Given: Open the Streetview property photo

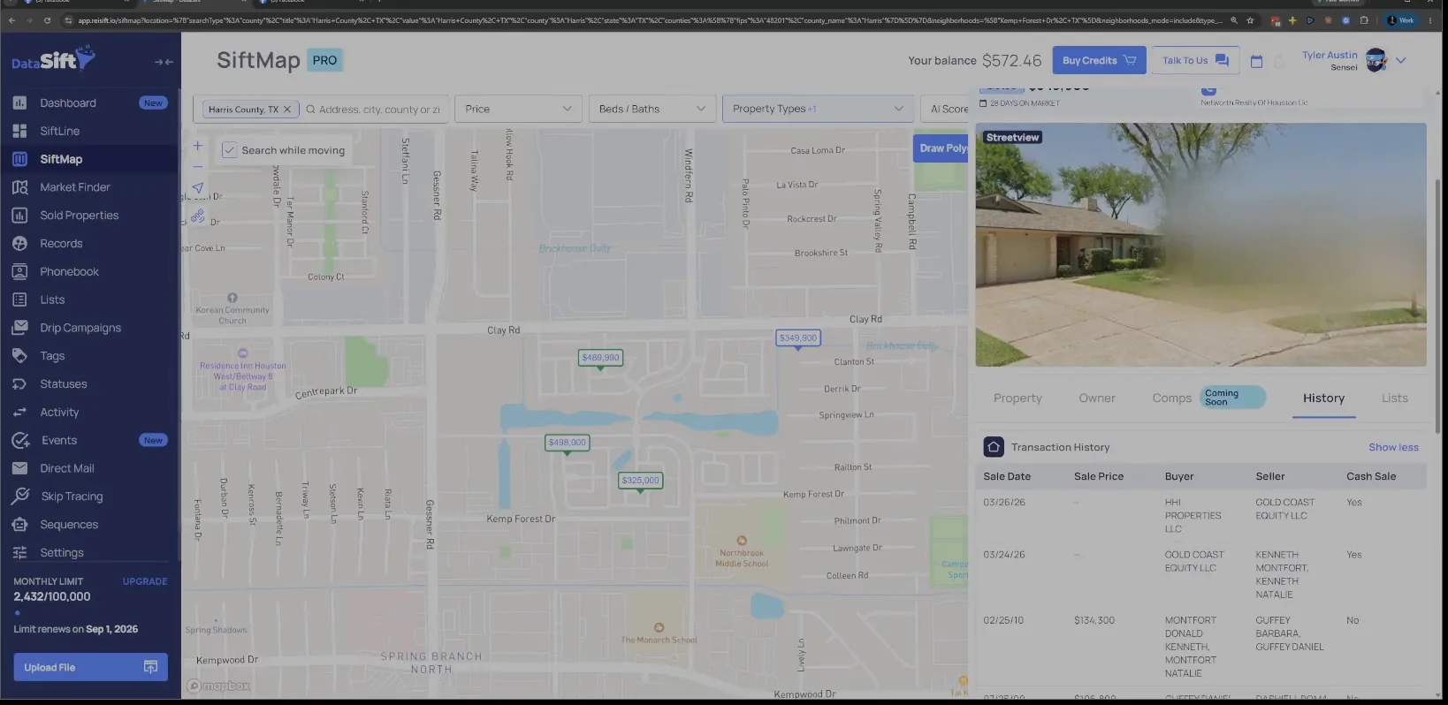Looking at the screenshot, I should pos(1200,245).
